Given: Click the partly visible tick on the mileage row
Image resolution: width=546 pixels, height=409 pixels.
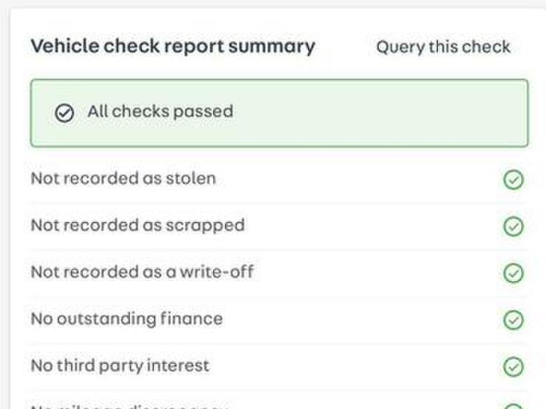Looking at the screenshot, I should tap(513, 406).
